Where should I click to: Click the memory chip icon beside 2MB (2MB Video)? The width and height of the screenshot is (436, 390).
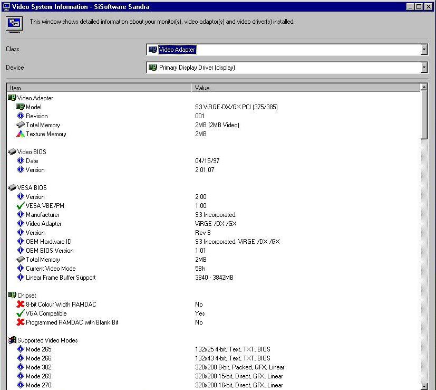21,125
